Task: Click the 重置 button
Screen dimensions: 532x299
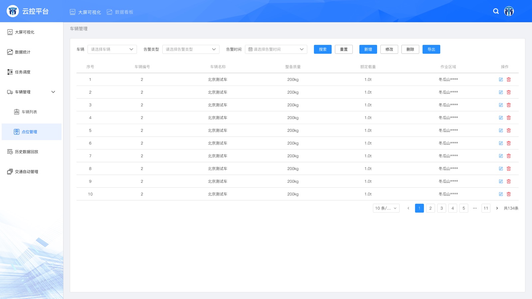Action: coord(344,49)
